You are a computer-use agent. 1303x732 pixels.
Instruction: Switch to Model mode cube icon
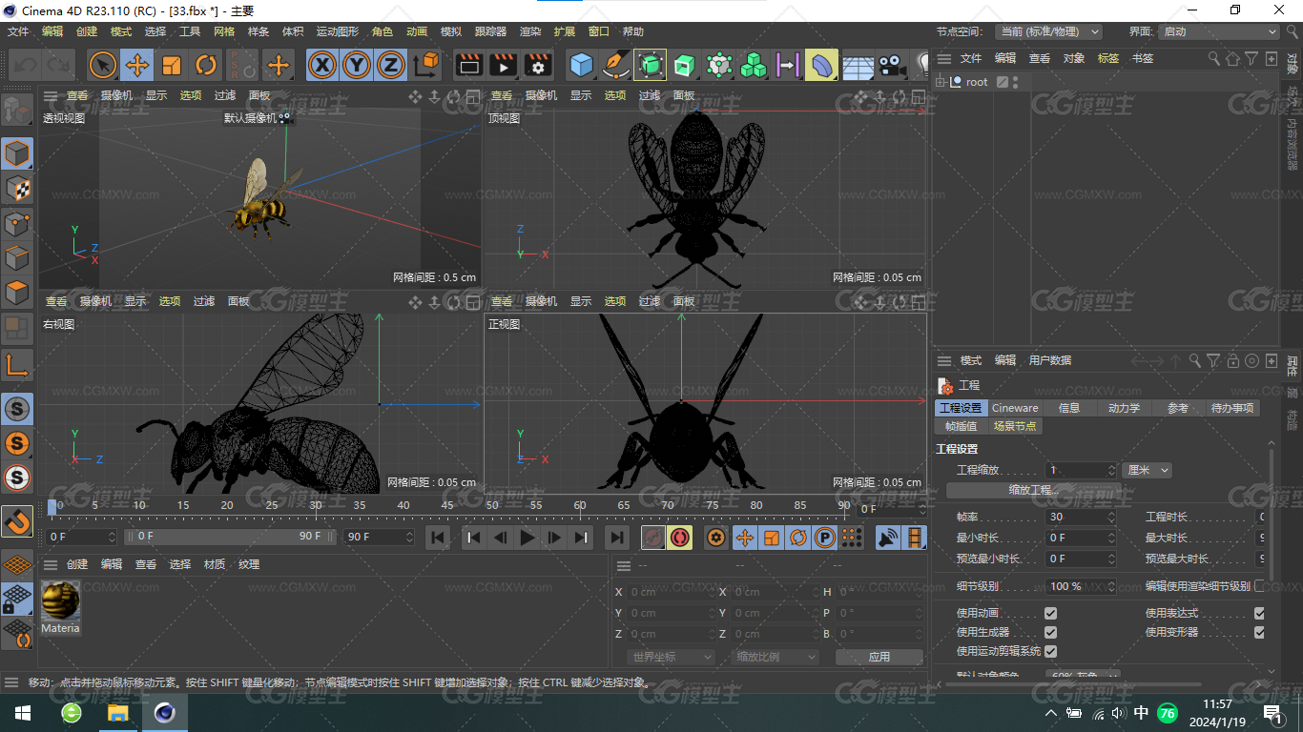click(x=17, y=153)
